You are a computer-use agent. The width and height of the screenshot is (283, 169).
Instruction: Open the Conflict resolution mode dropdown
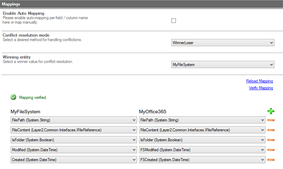[x=223, y=43]
